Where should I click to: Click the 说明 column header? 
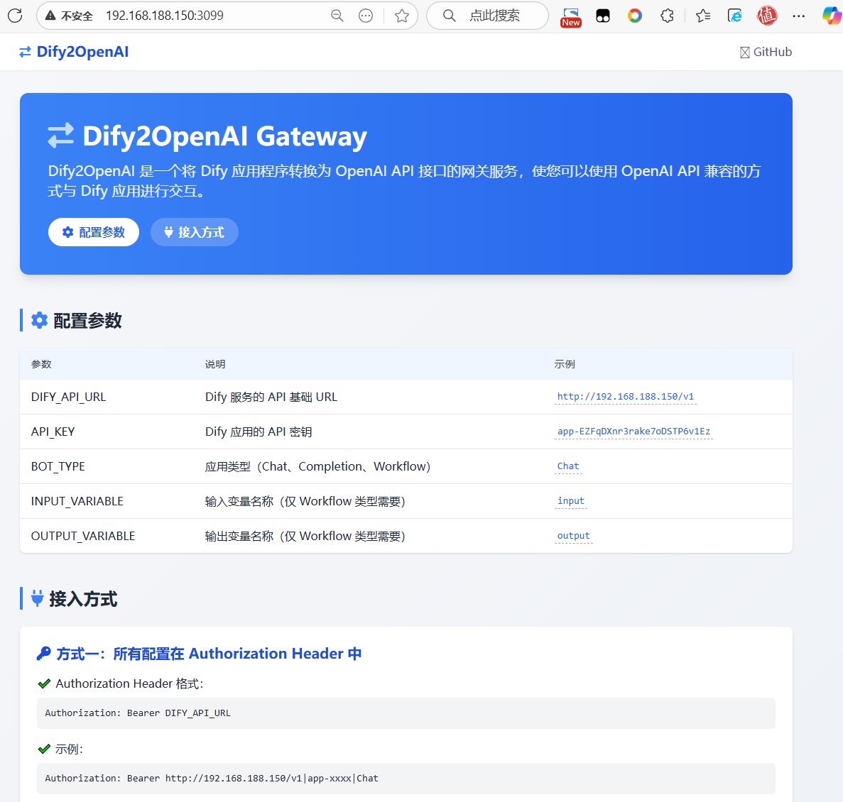215,364
